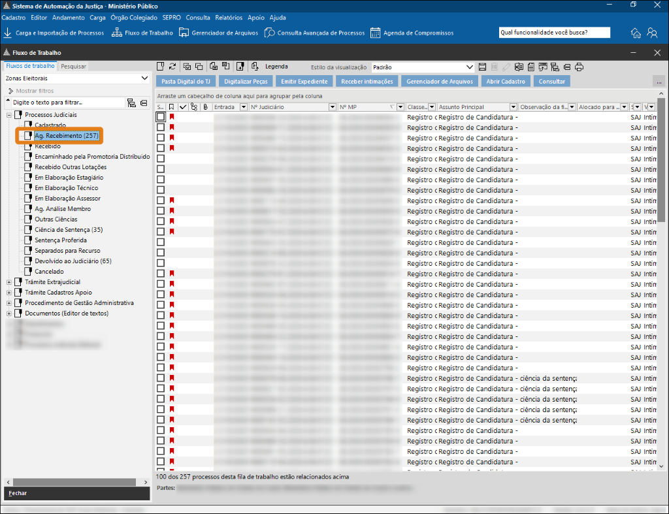Screen dimensions: 669x514
Task: Click the bookmark column header icon
Action: [171, 107]
